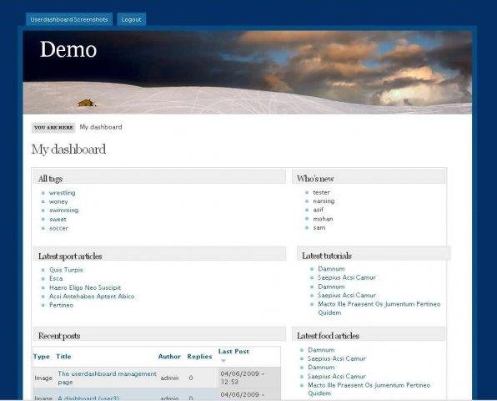Image resolution: width=497 pixels, height=401 pixels.
Task: Open article Acsi Antehabeo Aptent Abico
Action: point(92,297)
